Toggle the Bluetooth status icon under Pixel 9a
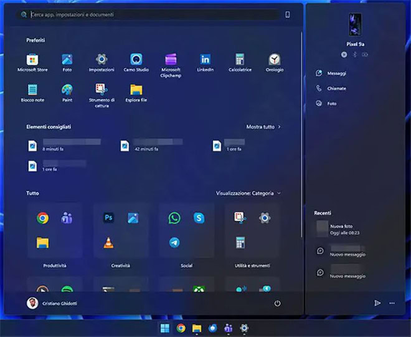This screenshot has height=337, width=411. [x=355, y=55]
